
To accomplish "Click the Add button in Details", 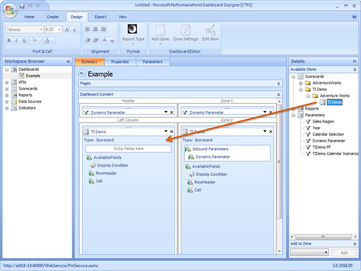I will (344, 253).
